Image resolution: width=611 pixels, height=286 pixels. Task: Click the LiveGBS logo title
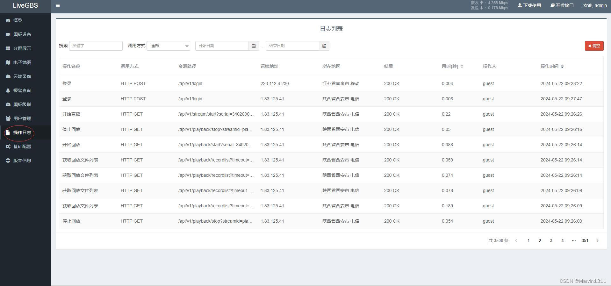coord(25,5)
